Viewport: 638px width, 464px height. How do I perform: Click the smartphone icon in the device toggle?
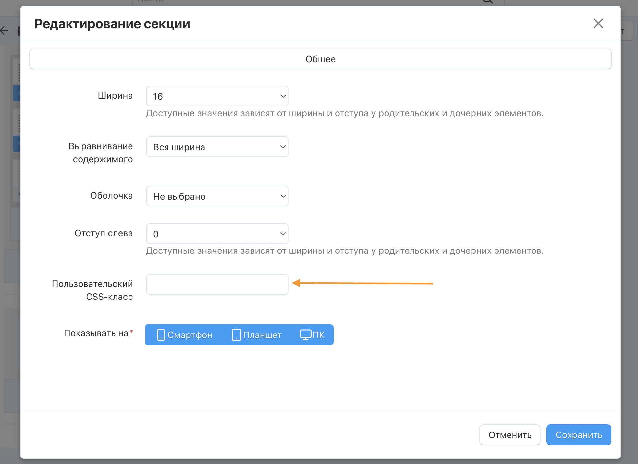point(161,335)
